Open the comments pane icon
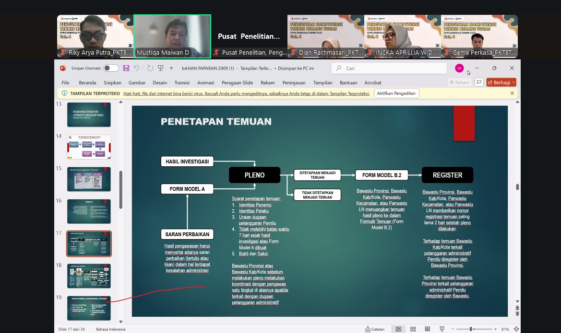The width and height of the screenshot is (561, 333). tap(478, 82)
